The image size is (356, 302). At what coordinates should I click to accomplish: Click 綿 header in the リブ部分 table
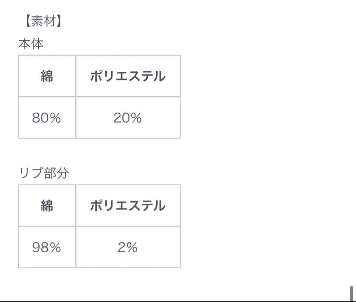click(x=47, y=206)
